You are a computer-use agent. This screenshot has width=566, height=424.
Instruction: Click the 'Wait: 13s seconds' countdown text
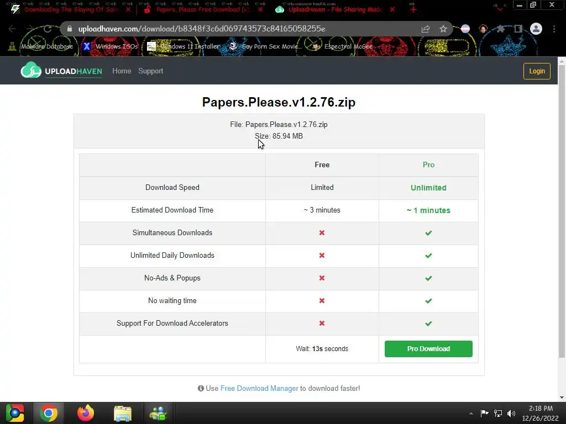322,349
